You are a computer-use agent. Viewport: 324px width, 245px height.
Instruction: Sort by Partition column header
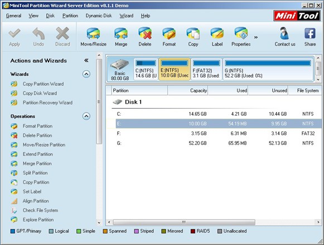[139, 91]
